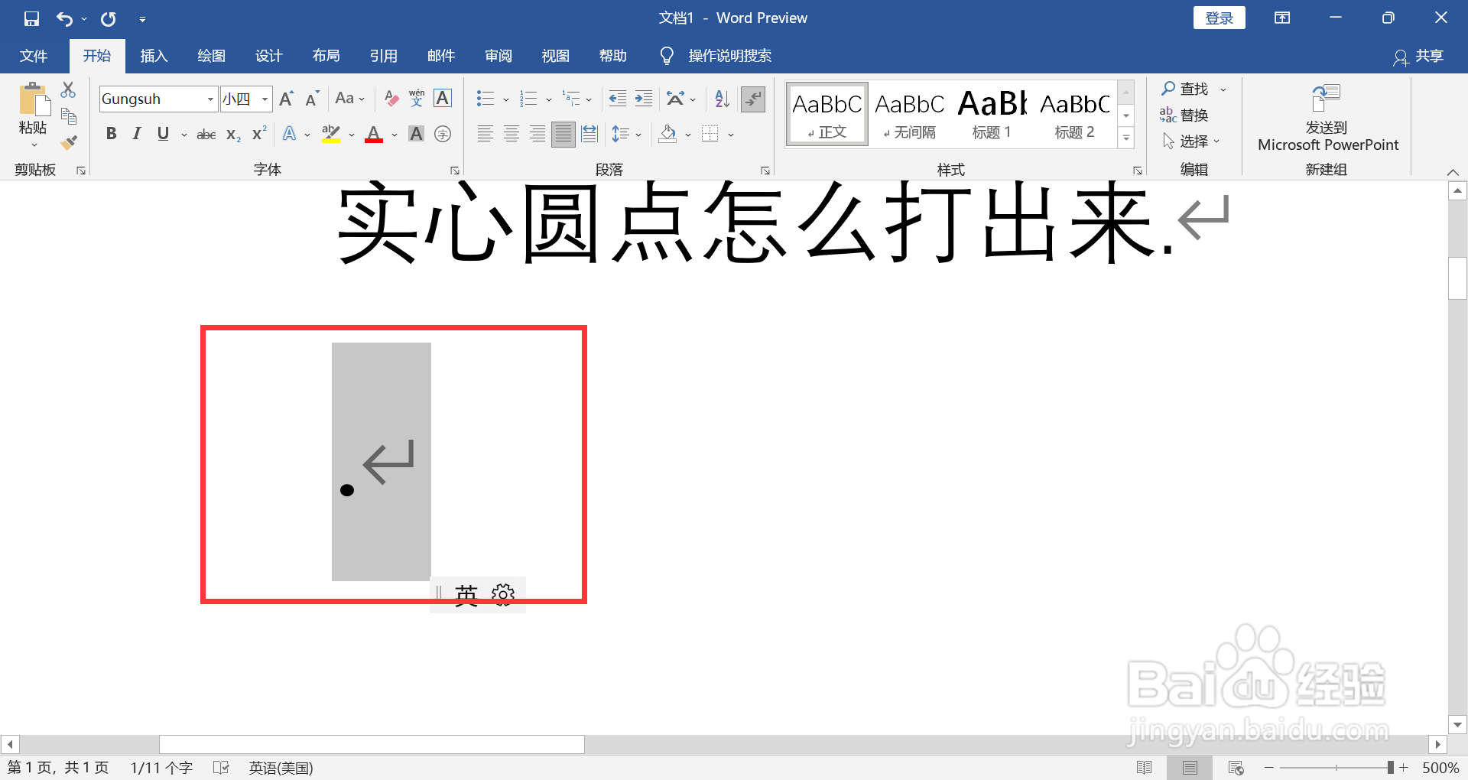Toggle bold formatting
Image resolution: width=1468 pixels, height=780 pixels.
[x=111, y=134]
